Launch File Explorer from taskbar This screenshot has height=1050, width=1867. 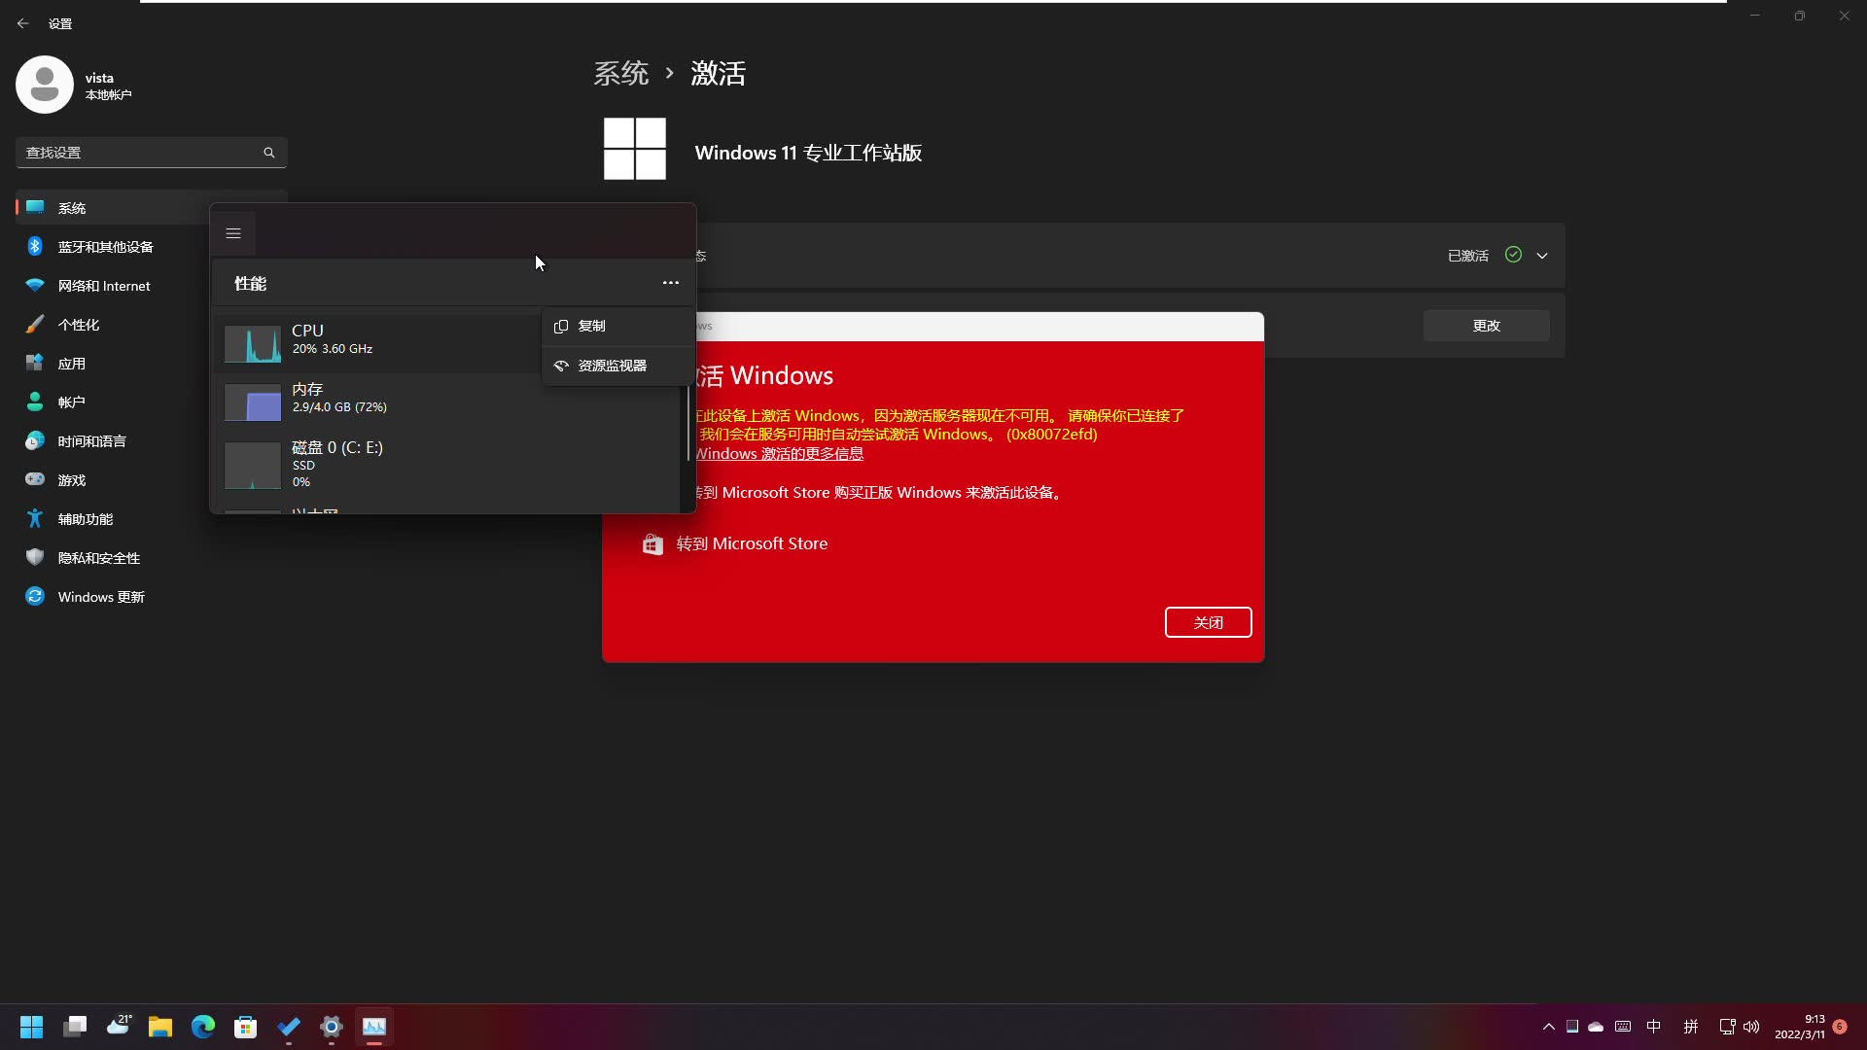pos(160,1027)
